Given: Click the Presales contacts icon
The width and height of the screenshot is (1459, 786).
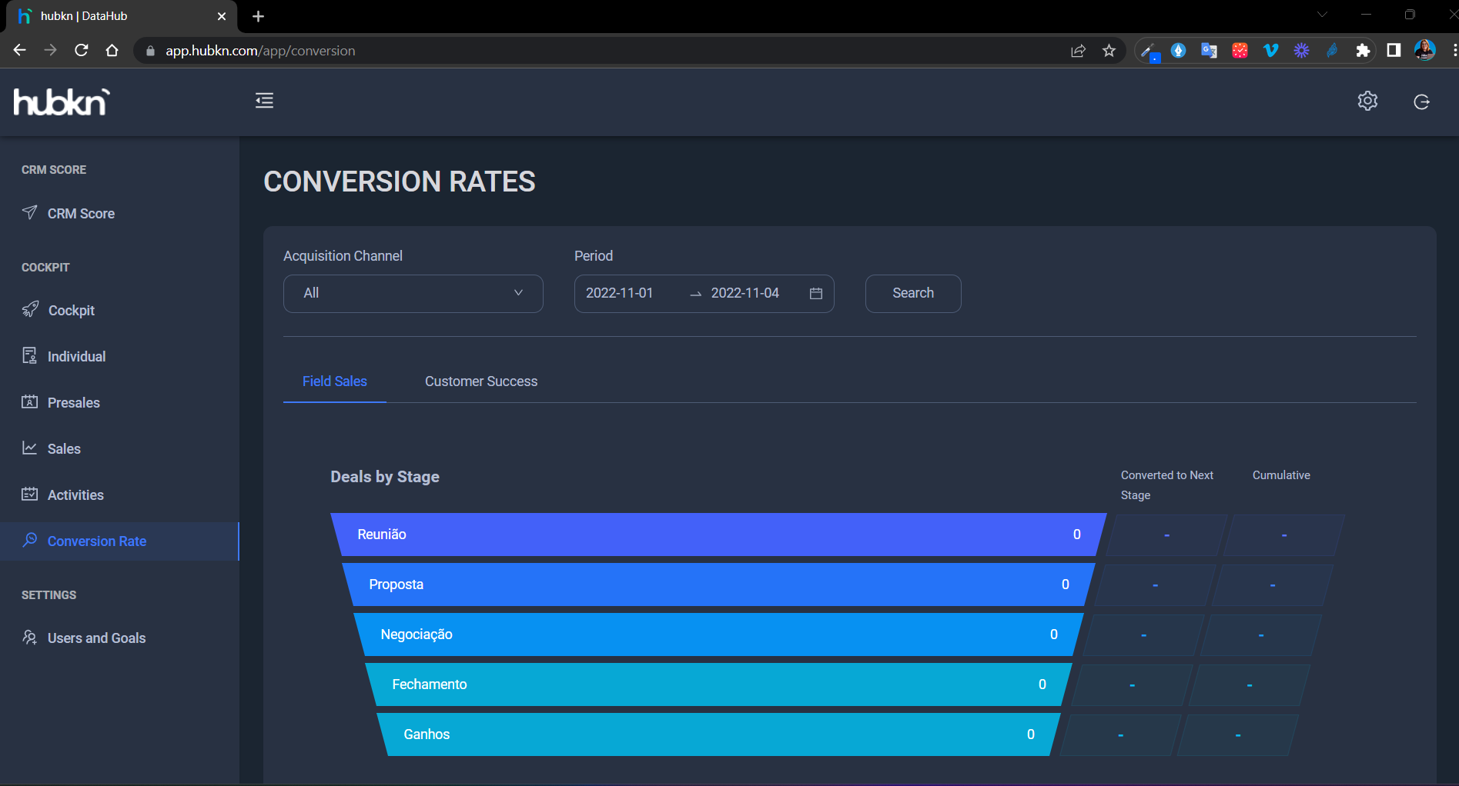Looking at the screenshot, I should 29,401.
